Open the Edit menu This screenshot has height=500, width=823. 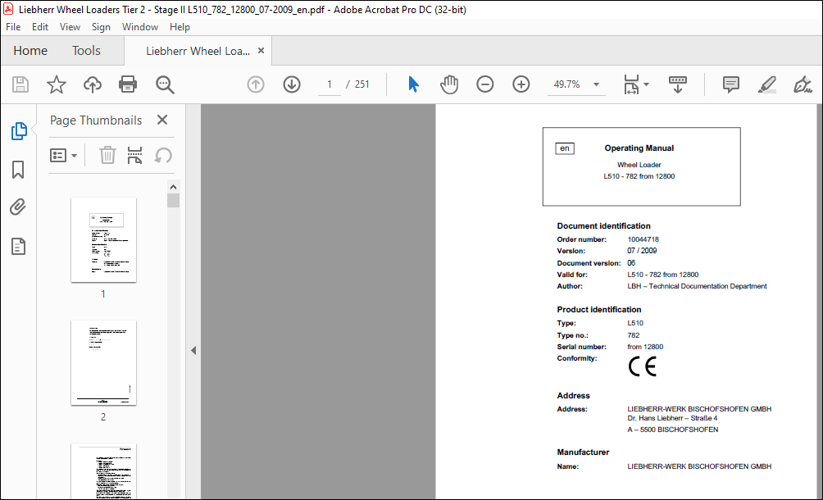point(40,27)
